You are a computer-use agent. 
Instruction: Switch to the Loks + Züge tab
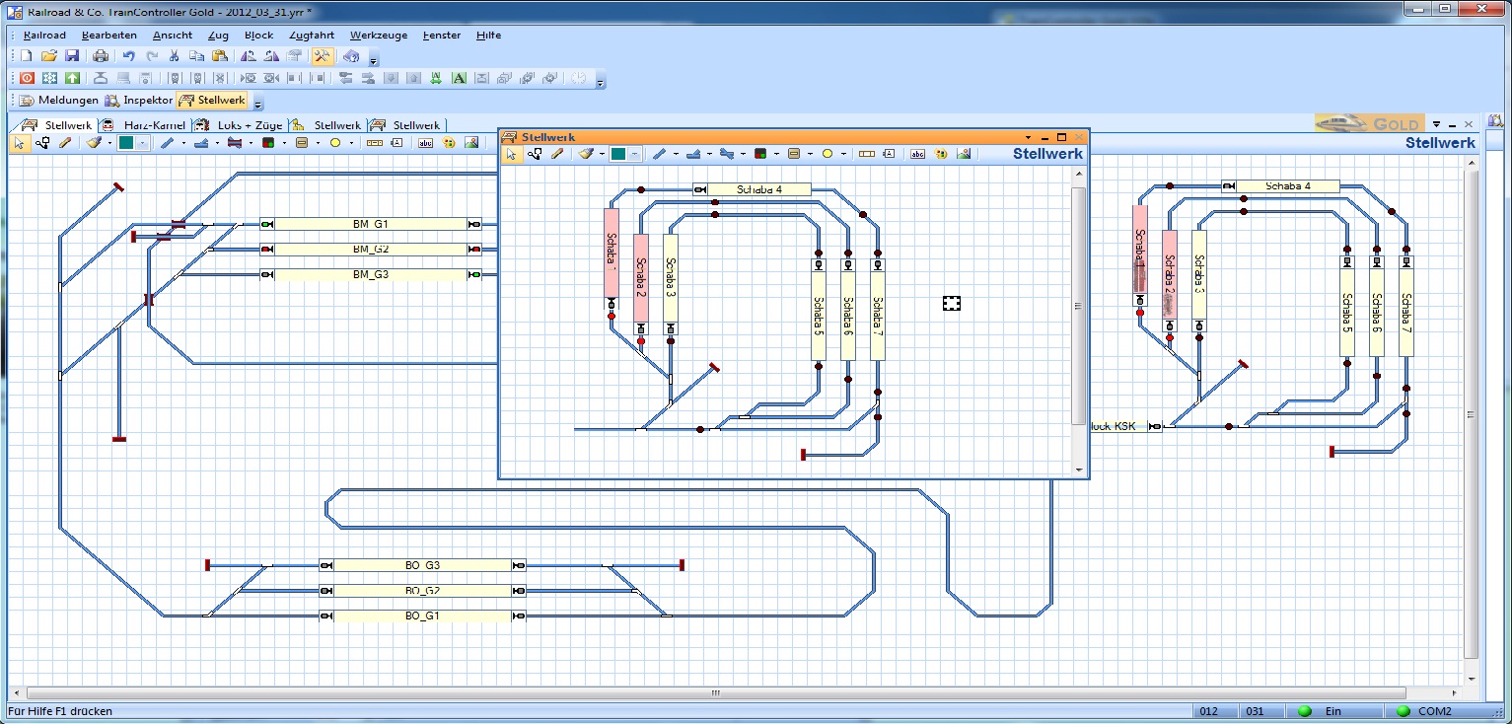pyautogui.click(x=240, y=125)
